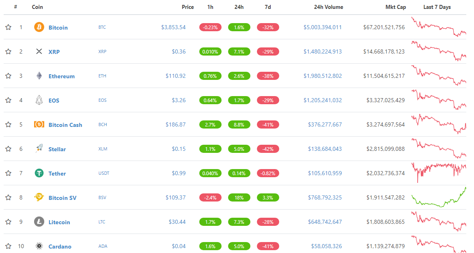
Task: Click the Ethereum diamond logo icon
Action: (x=39, y=76)
